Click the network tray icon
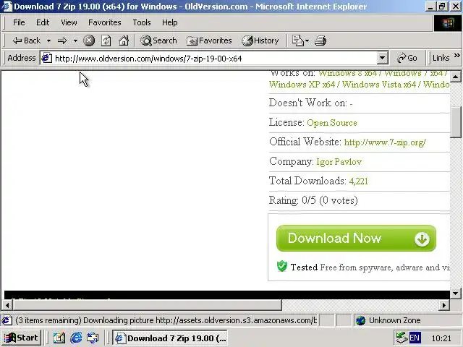This screenshot has width=463, height=347. click(x=402, y=338)
